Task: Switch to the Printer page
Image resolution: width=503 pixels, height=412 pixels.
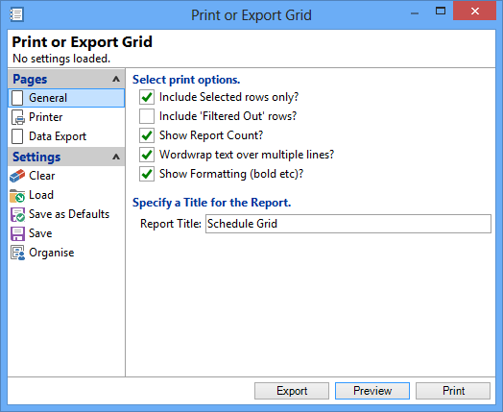Action: click(66, 117)
